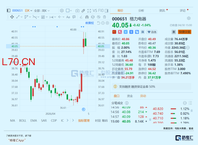Toggle the left sidebar panel icon
Viewport: 198px width, 145px height.
[x=9, y=10]
